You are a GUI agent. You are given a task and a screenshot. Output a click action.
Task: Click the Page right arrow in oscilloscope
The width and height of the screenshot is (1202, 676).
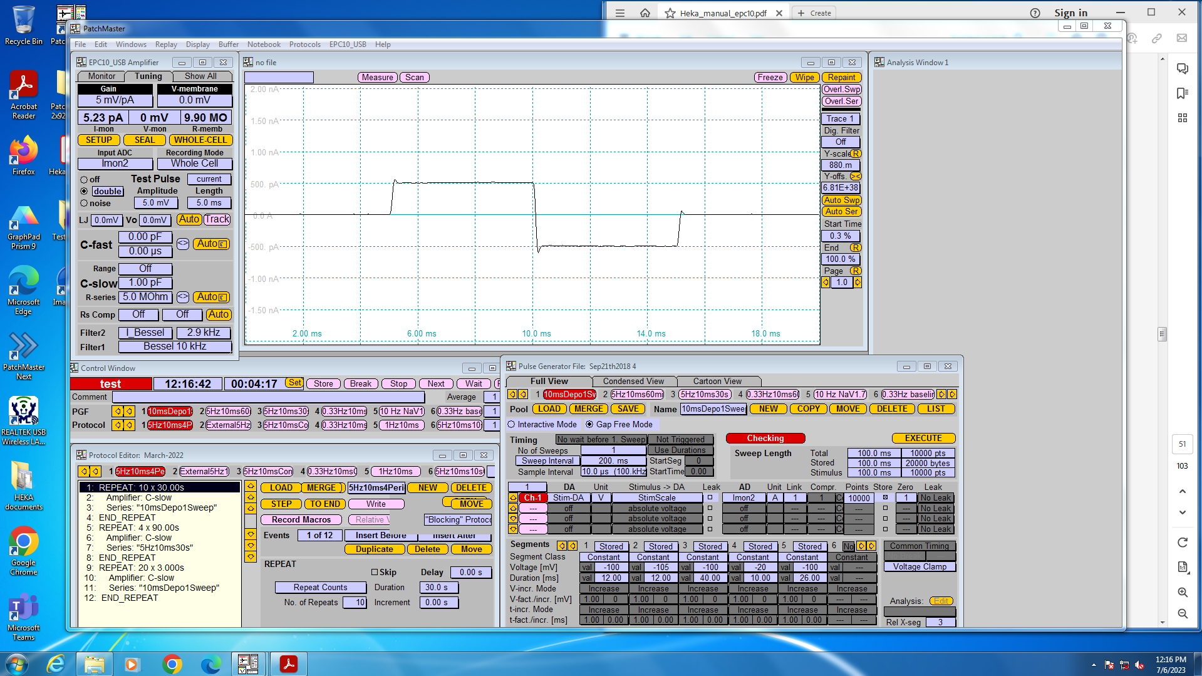coord(857,283)
